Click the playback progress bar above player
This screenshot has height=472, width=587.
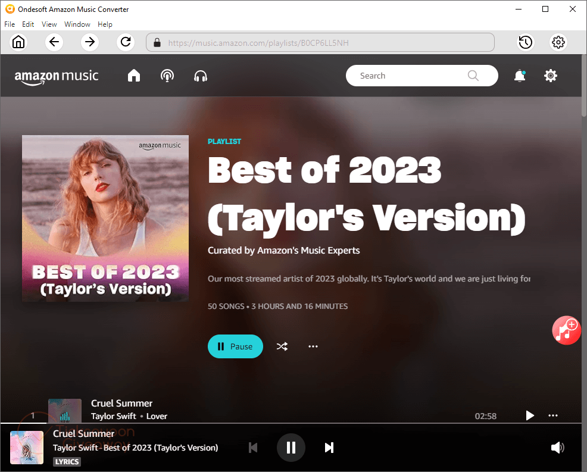(291, 423)
